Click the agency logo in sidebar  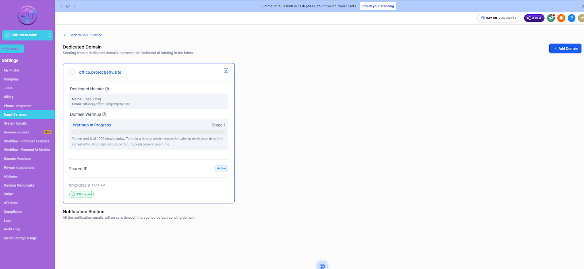tap(27, 15)
